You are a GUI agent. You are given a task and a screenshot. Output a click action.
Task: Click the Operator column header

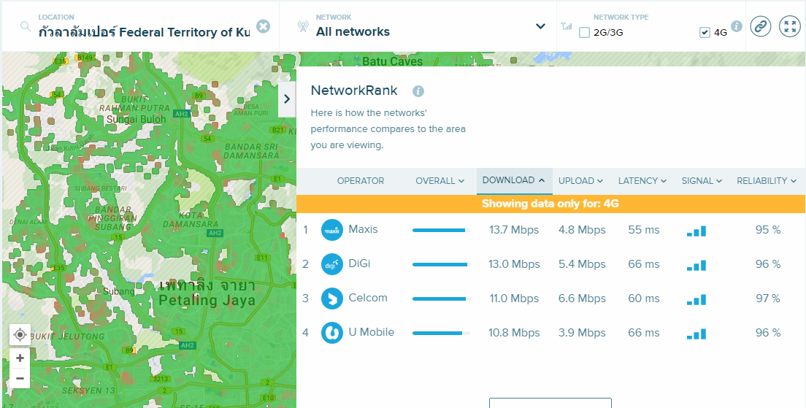point(361,181)
